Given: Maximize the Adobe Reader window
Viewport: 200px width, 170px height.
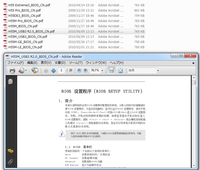Looking at the screenshot, I should coord(181,56).
